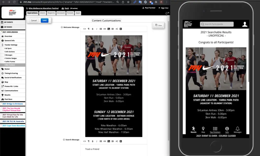Image resolution: width=260 pixels, height=156 pixels.
Task: Open Communications in sidebar
Action: pyautogui.click(x=13, y=91)
